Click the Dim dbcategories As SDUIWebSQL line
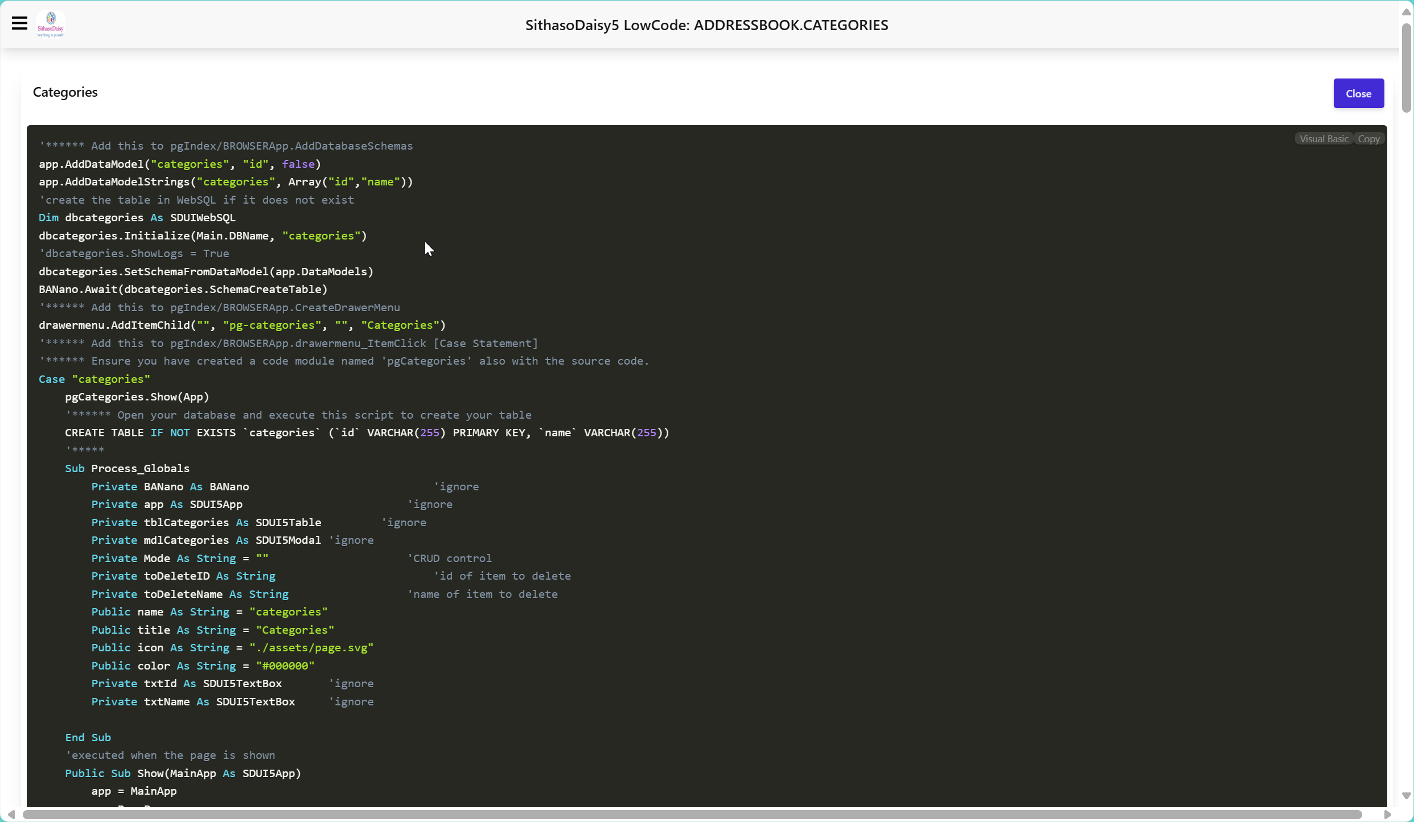 click(x=137, y=218)
